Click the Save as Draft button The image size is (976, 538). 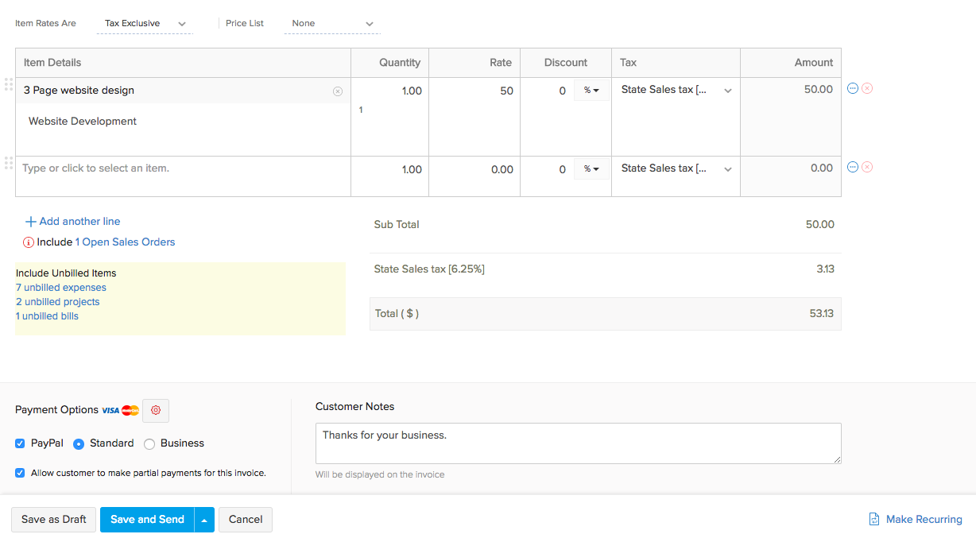coord(54,520)
